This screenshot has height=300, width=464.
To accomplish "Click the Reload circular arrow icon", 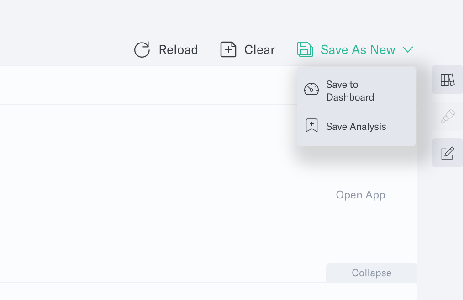I will pyautogui.click(x=142, y=49).
